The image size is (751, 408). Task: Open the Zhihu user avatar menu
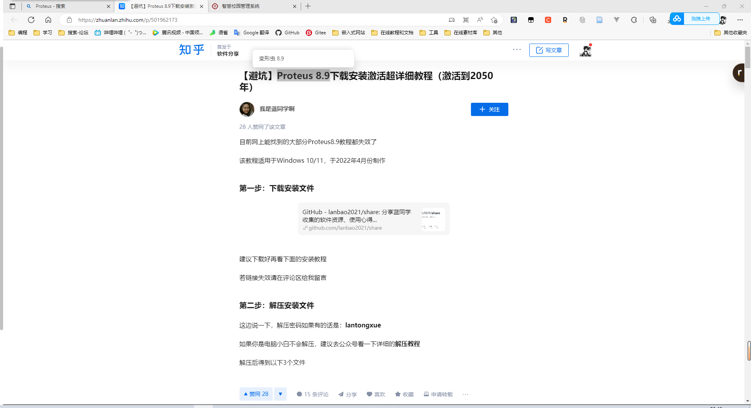[585, 50]
